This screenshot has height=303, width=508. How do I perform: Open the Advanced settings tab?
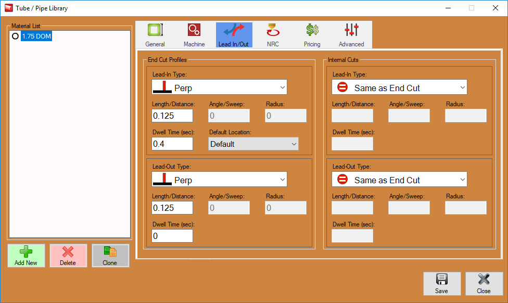click(x=351, y=35)
